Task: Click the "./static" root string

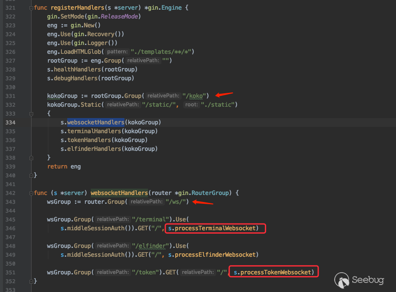Action: pyautogui.click(x=218, y=105)
